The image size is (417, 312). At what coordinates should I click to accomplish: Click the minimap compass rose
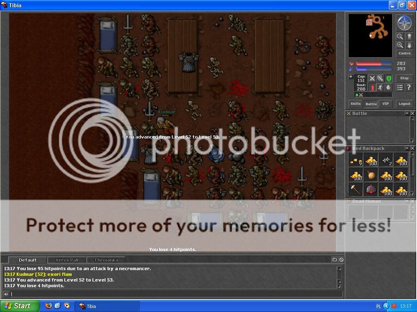(x=404, y=23)
